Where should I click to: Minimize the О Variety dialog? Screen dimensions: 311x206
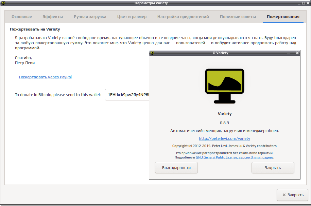(289, 53)
